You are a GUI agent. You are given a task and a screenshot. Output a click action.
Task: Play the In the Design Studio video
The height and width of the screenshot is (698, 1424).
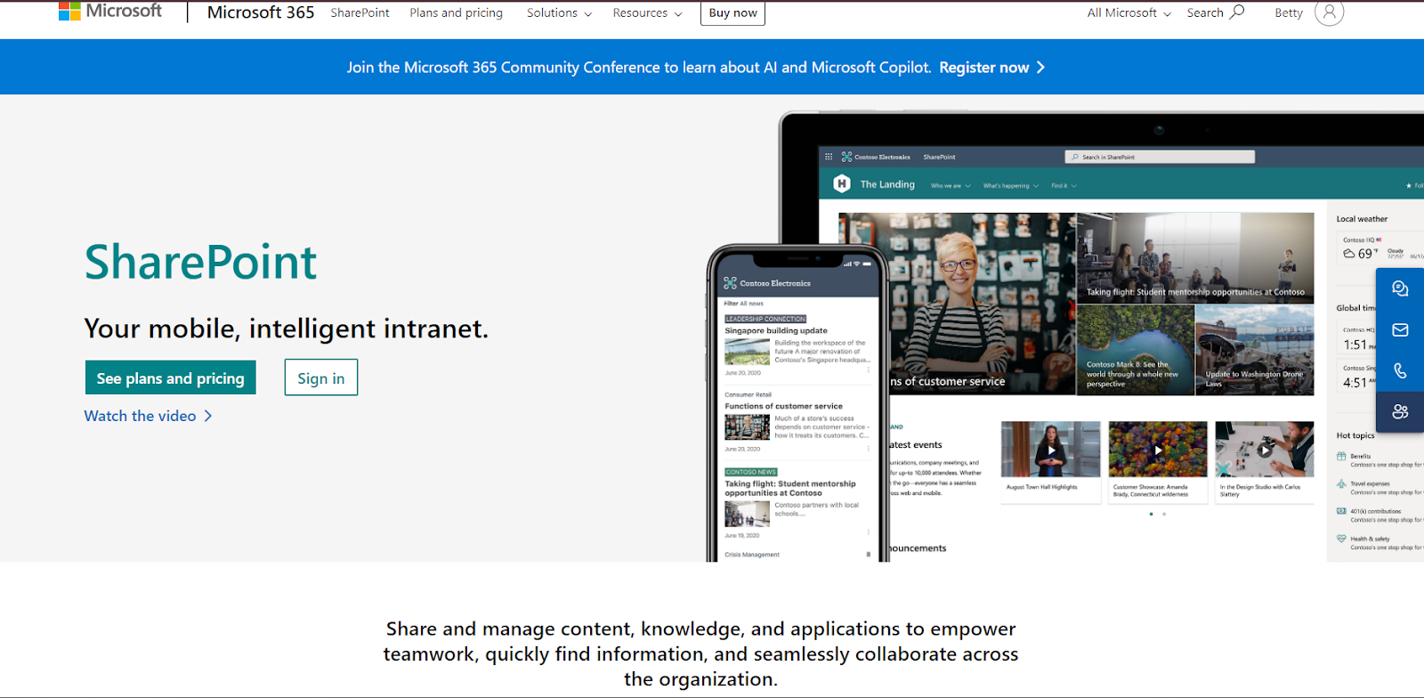(x=1265, y=450)
